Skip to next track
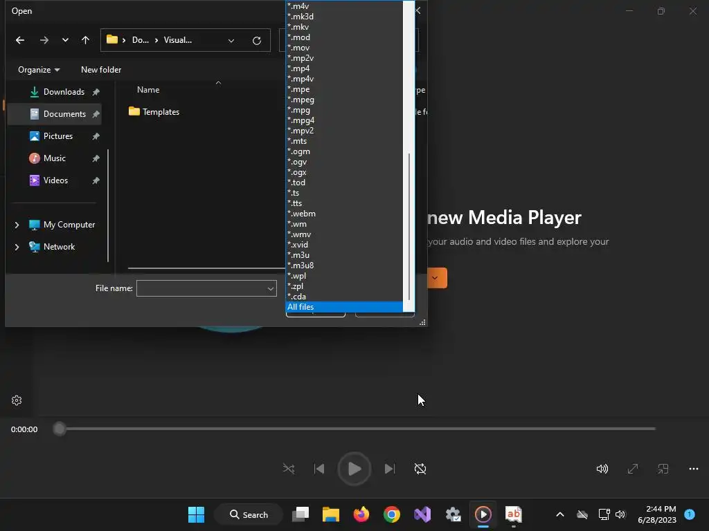Screen dimensions: 709x531 [389, 469]
